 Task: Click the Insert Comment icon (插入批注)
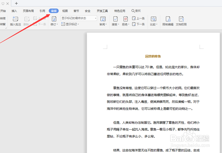(x=15, y=19)
